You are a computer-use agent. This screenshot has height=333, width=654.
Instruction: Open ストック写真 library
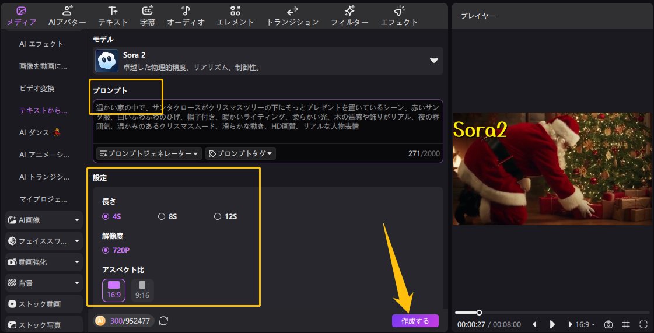(44, 325)
